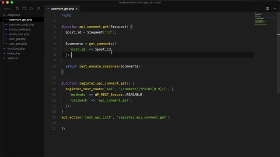The width and height of the screenshot is (280, 157).
Task: Click WP_REST_Server on line 15
Action: [108, 95]
